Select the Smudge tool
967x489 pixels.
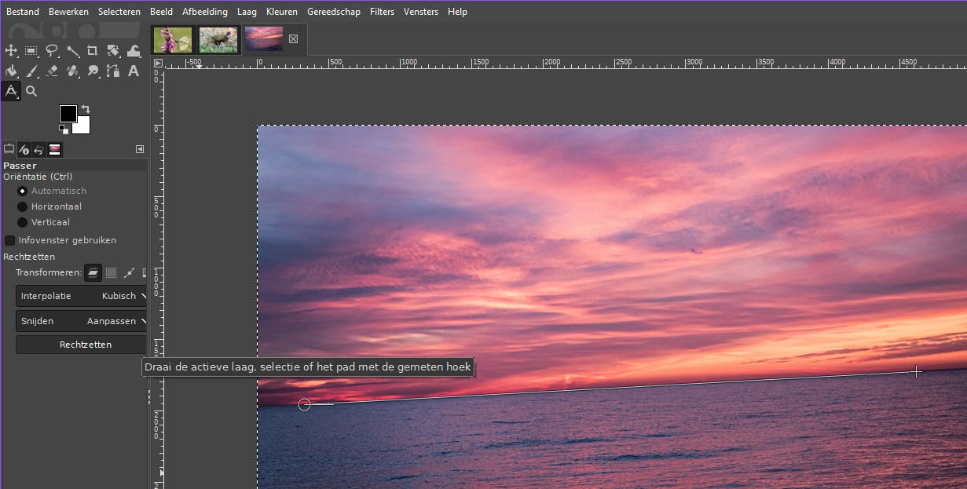(x=93, y=71)
